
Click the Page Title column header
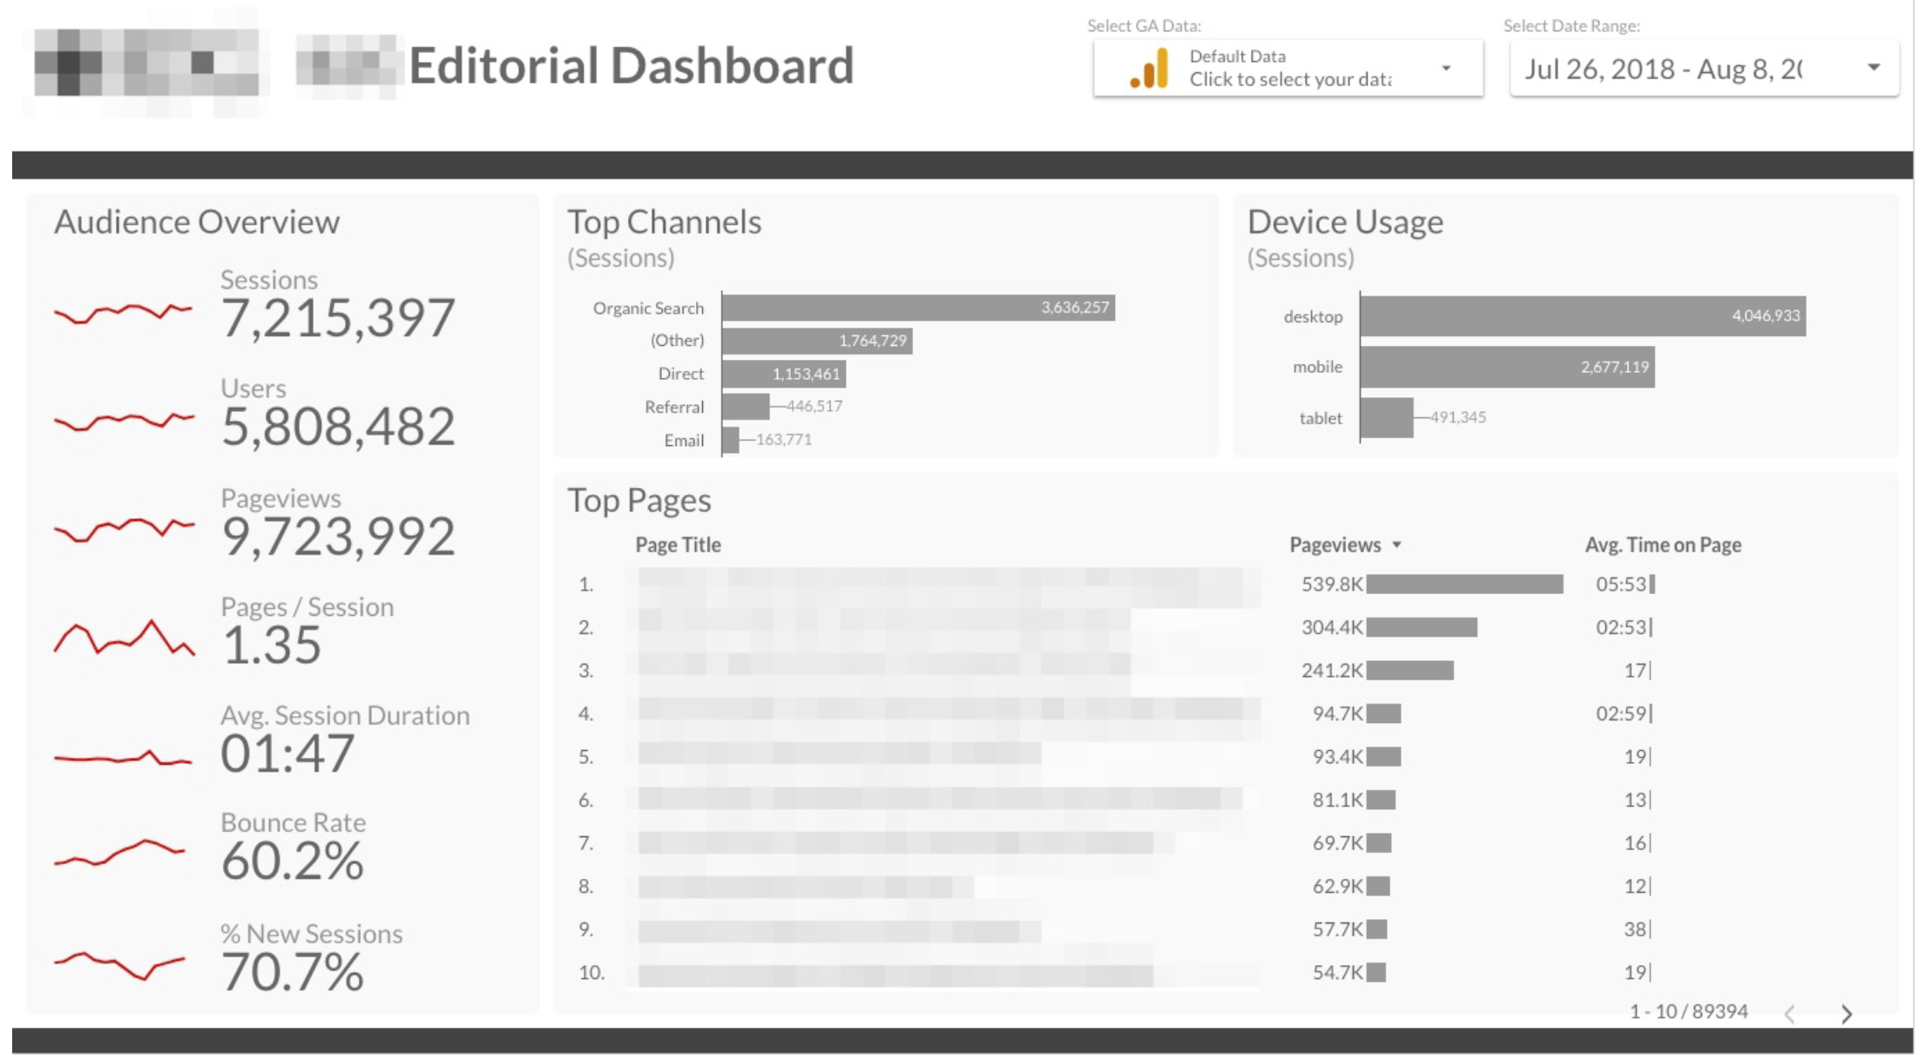(x=678, y=545)
